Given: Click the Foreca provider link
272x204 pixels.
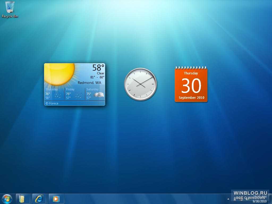Looking at the screenshot, I should 52,103.
